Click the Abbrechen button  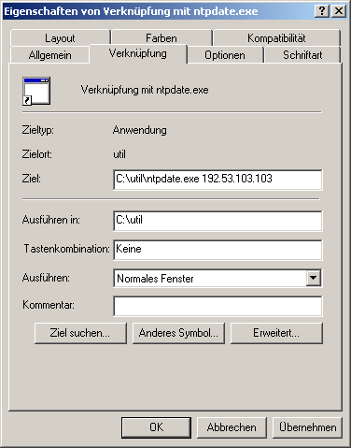click(x=232, y=427)
